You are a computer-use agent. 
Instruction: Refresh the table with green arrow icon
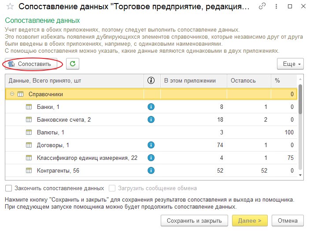(73, 64)
